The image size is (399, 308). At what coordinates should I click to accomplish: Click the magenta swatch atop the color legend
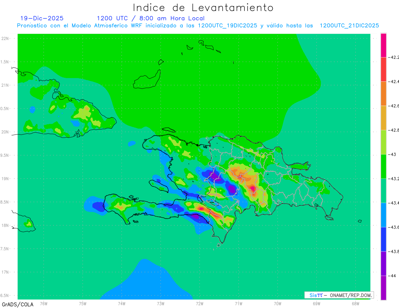[x=383, y=45]
